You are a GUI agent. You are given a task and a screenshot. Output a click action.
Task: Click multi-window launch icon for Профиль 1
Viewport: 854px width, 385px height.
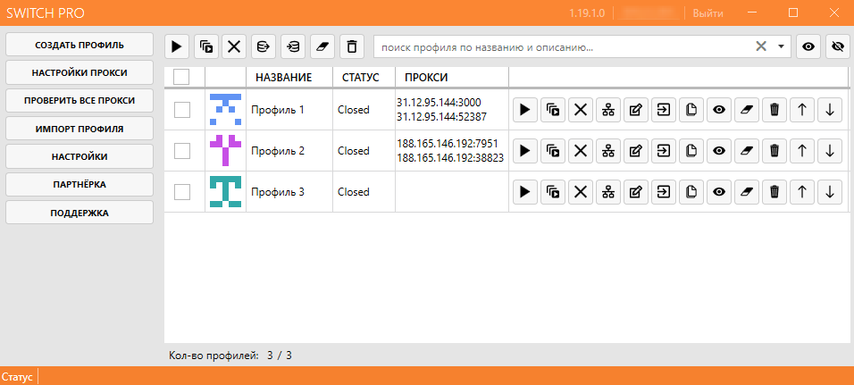553,110
